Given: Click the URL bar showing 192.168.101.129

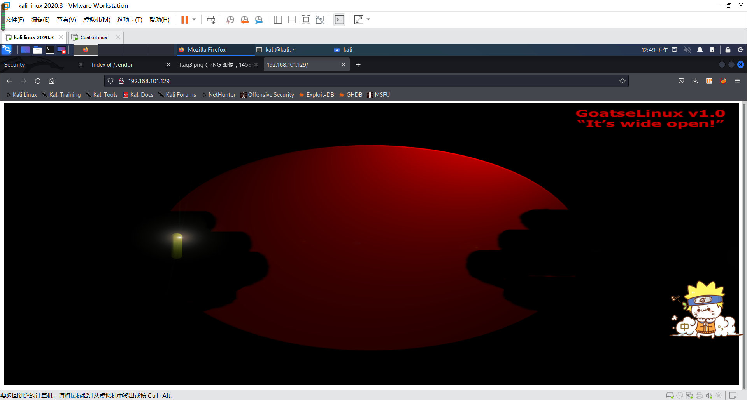Looking at the screenshot, I should click(366, 81).
